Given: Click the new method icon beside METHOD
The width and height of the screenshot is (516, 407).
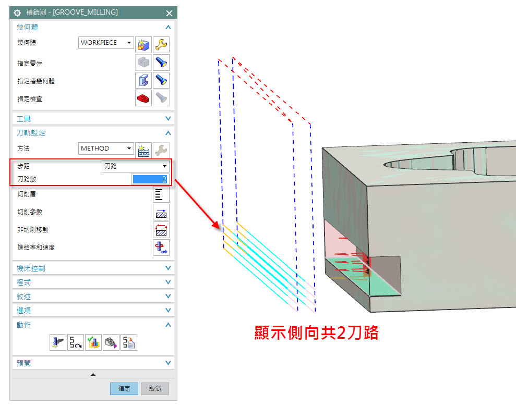Looking at the screenshot, I should pyautogui.click(x=143, y=151).
